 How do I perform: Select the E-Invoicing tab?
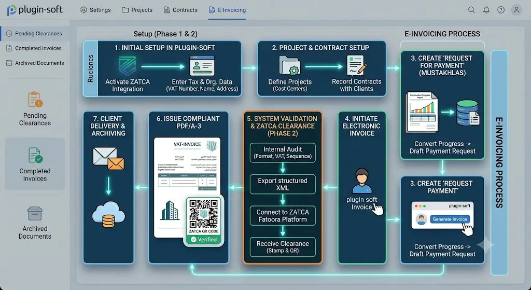coord(227,10)
